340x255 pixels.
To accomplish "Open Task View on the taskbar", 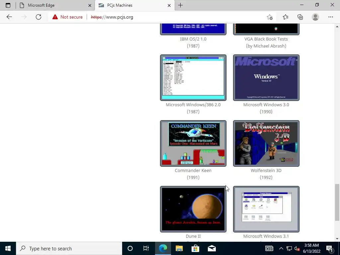I will [x=146, y=248].
